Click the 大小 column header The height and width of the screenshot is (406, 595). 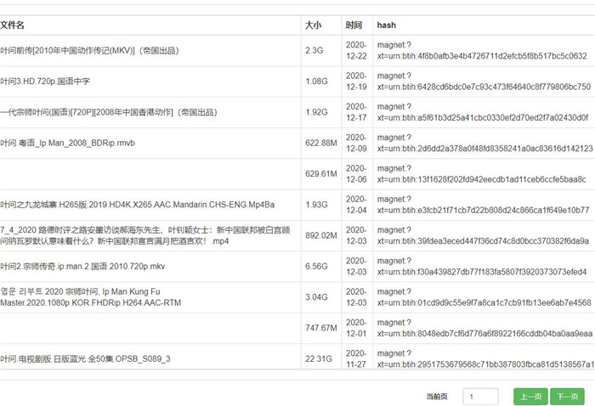pyautogui.click(x=314, y=25)
